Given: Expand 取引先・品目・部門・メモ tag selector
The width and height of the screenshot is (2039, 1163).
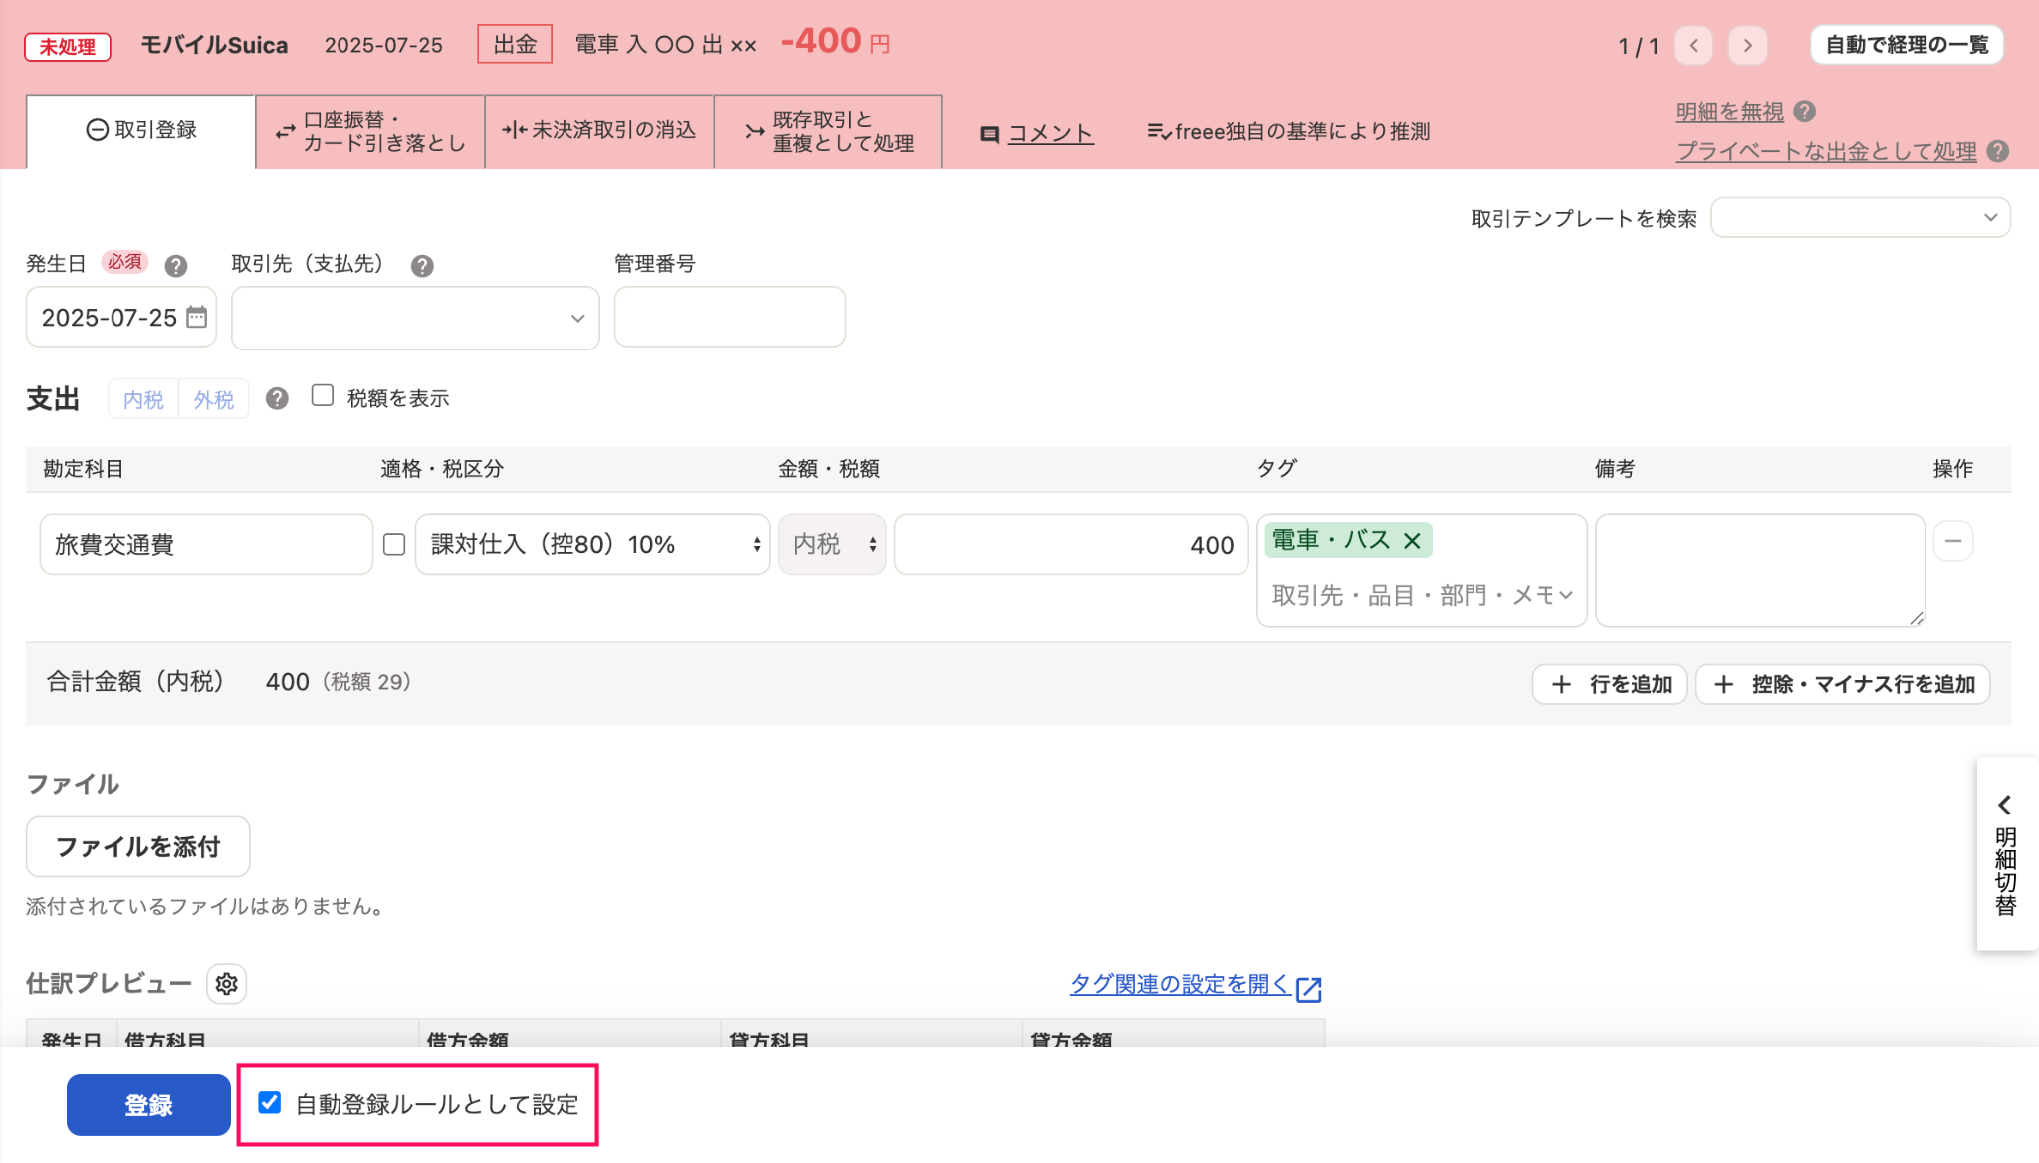Looking at the screenshot, I should coord(1422,595).
